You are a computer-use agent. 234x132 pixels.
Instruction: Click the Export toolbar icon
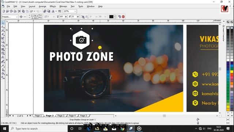(x=49, y=11)
